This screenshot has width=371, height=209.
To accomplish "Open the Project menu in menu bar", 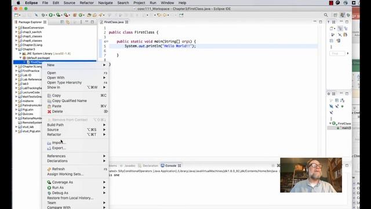I will coord(139,3).
